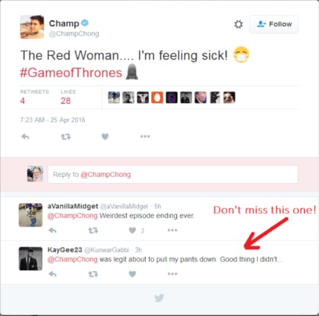Screen dimensions: 319x316
Task: Open more options on KayGee23's reply
Action: coord(172,274)
